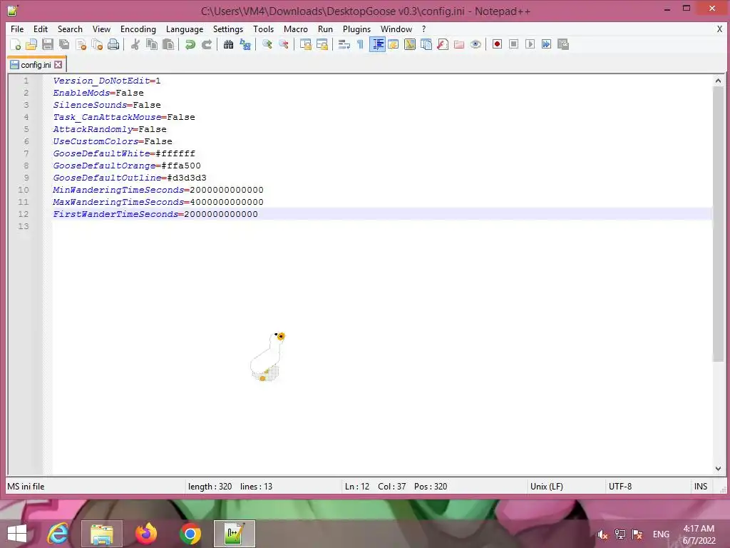Toggle the Show Indent Guide icon
The height and width of the screenshot is (548, 730).
378,44
